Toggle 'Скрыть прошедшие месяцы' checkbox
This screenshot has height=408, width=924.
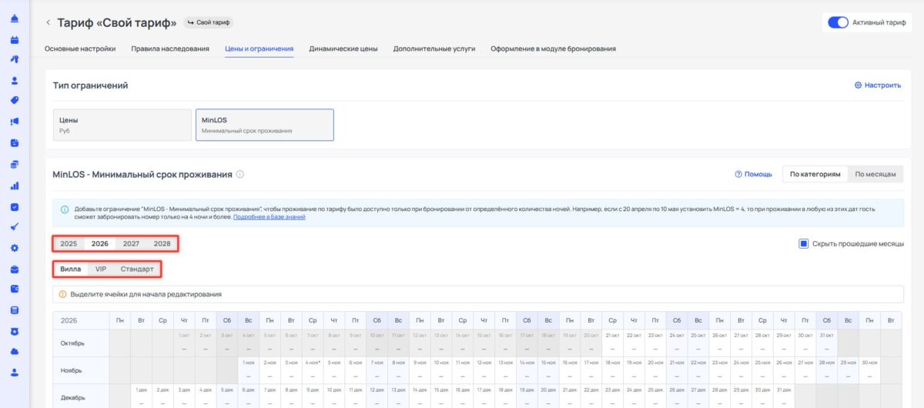(803, 244)
